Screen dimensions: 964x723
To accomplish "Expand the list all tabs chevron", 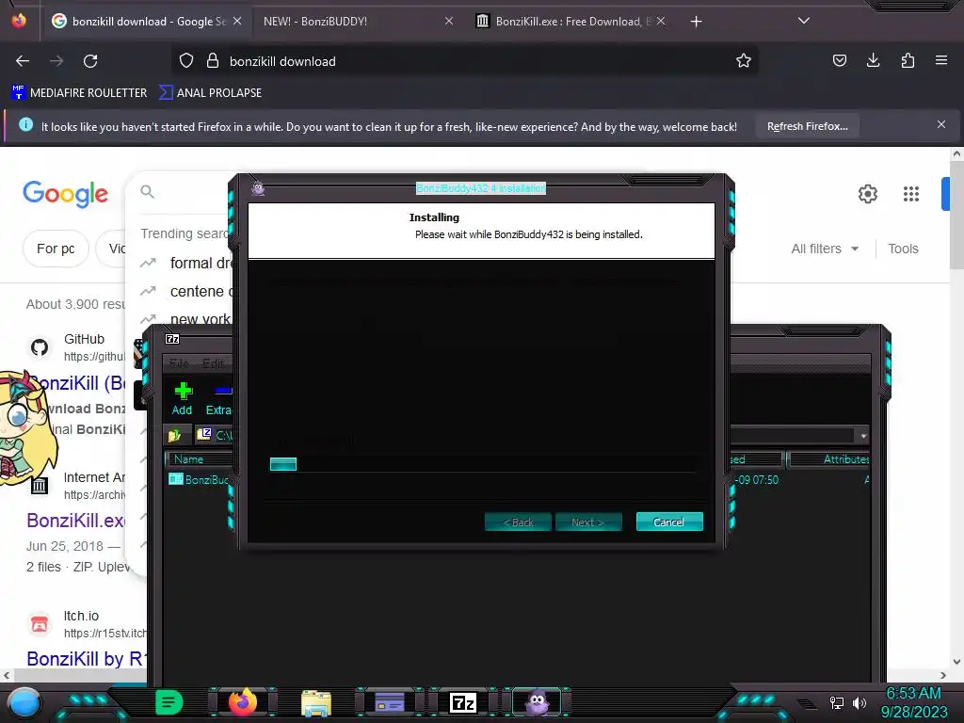I will coord(804,21).
